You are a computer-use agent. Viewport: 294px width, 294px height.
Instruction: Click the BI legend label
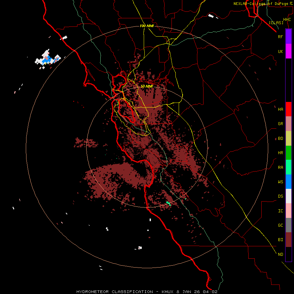(280, 240)
